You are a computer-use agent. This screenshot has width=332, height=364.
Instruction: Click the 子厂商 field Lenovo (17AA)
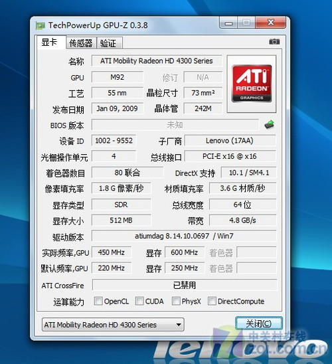[x=230, y=140]
